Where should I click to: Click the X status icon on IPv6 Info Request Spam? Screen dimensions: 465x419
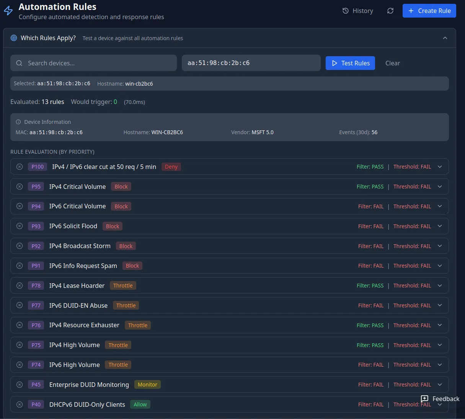click(20, 266)
